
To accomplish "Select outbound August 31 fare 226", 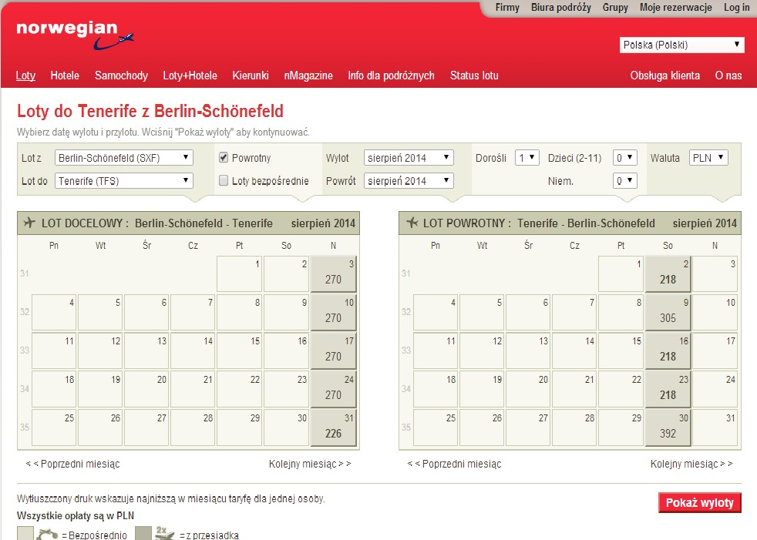I will click(333, 428).
